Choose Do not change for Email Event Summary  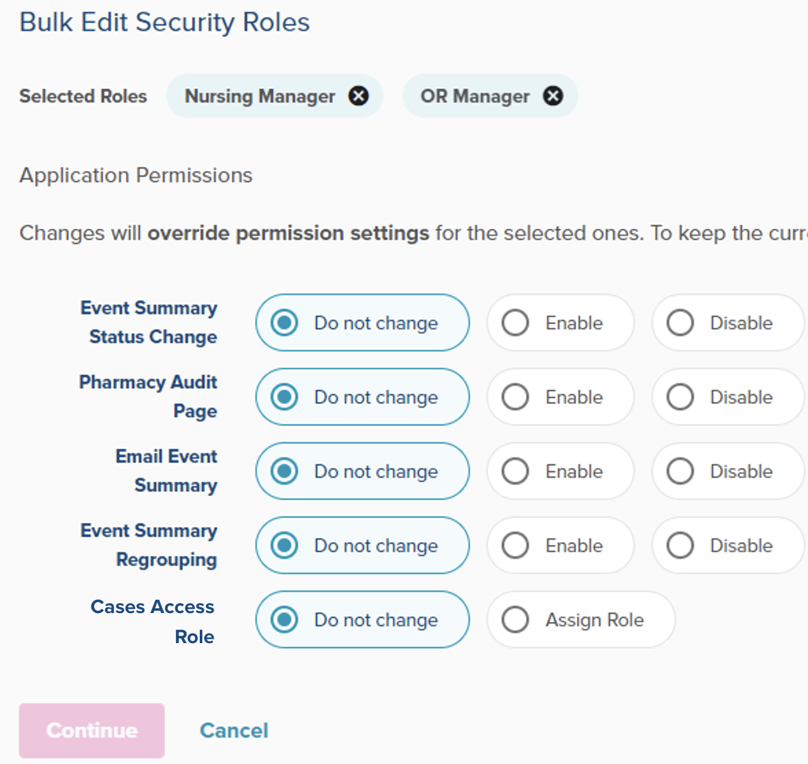[363, 472]
